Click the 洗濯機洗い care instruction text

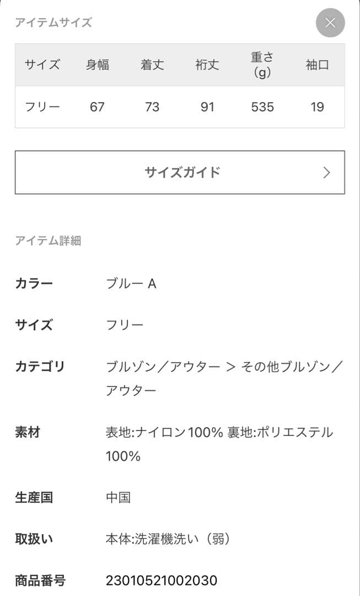tap(168, 539)
